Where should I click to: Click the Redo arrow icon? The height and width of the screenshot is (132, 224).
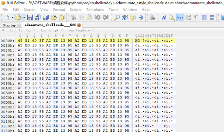pyautogui.click(x=106, y=17)
